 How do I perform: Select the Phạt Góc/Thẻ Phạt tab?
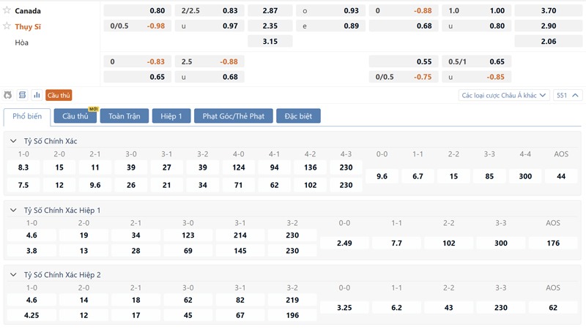234,116
